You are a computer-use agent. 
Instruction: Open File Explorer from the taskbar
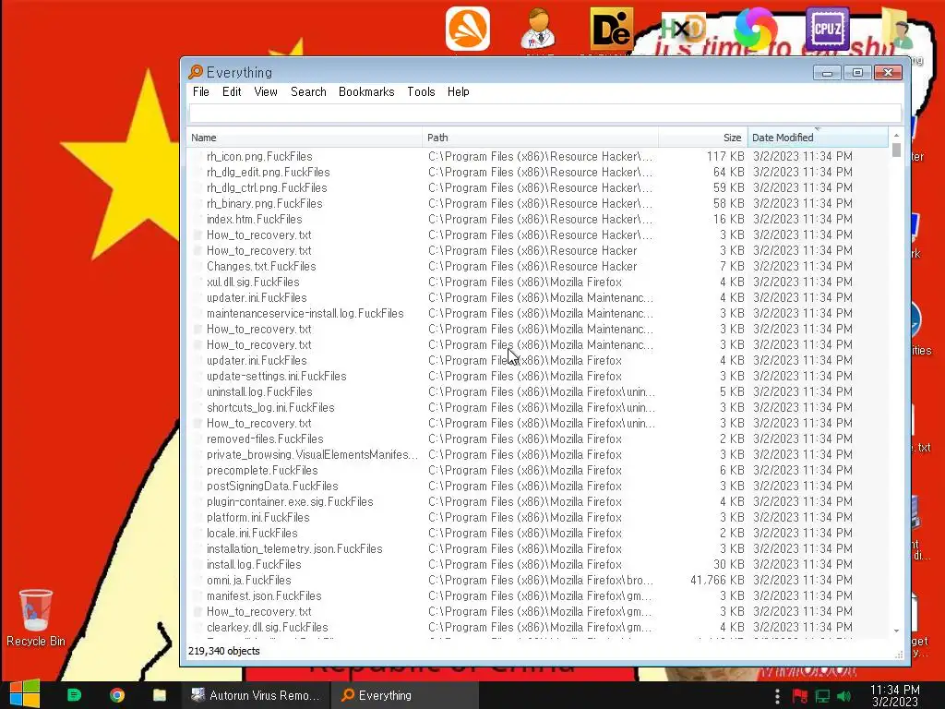(x=159, y=695)
